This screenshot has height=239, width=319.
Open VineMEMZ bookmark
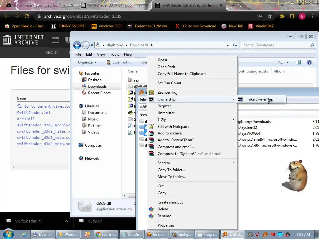click(261, 26)
